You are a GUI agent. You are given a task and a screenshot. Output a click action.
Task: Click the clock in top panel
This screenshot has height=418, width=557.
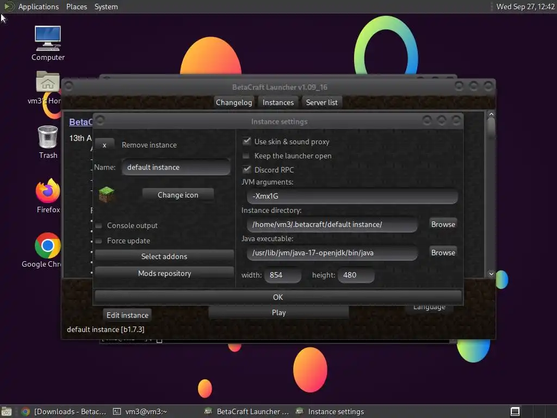(525, 7)
